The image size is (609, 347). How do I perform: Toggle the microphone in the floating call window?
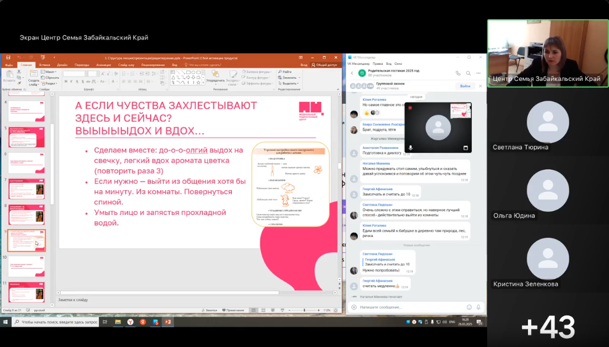point(411,148)
